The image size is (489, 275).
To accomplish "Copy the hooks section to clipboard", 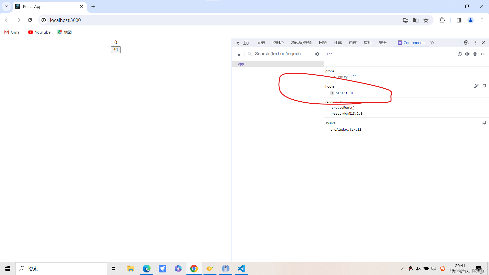I will [x=484, y=86].
